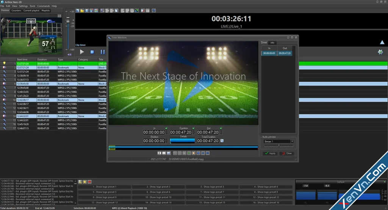388x210 pixels.
Task: Click the Total duration status bar entry
Action: pyautogui.click(x=14, y=208)
